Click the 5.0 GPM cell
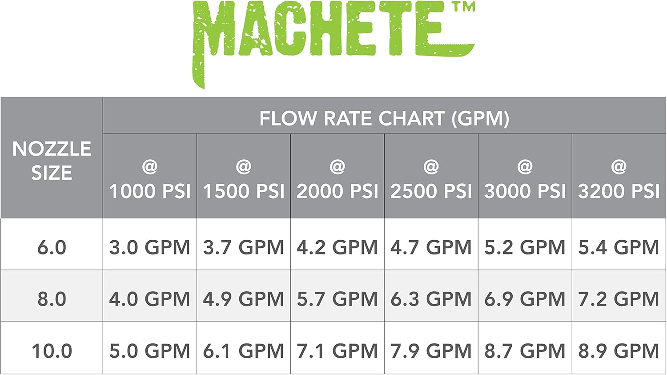This screenshot has width=667, height=375. (150, 351)
